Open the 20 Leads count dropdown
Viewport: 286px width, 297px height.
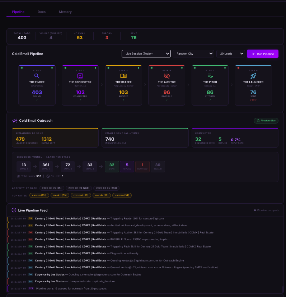230,54
